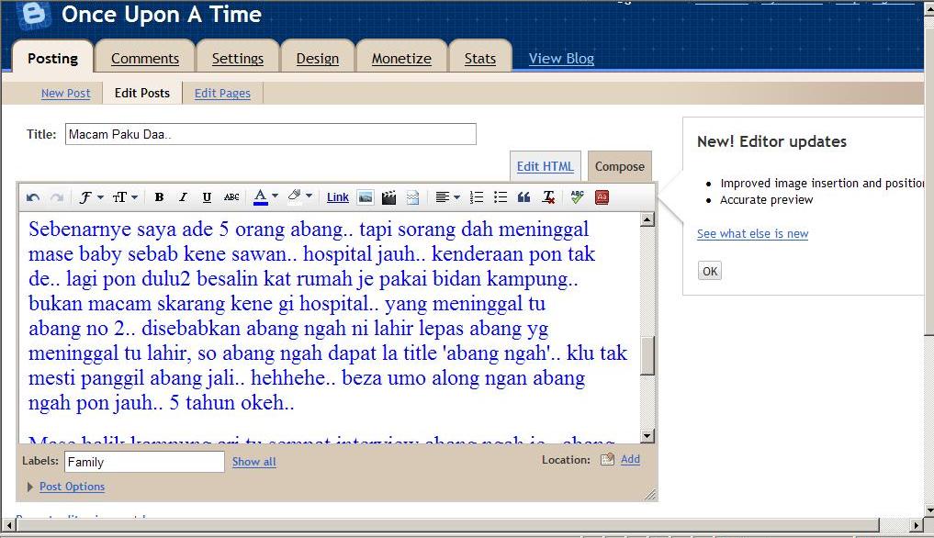This screenshot has height=538, width=934.
Task: Open the Stats tab
Action: 480,59
